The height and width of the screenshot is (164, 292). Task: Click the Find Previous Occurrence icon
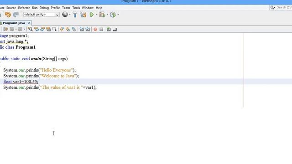(x=36, y=29)
